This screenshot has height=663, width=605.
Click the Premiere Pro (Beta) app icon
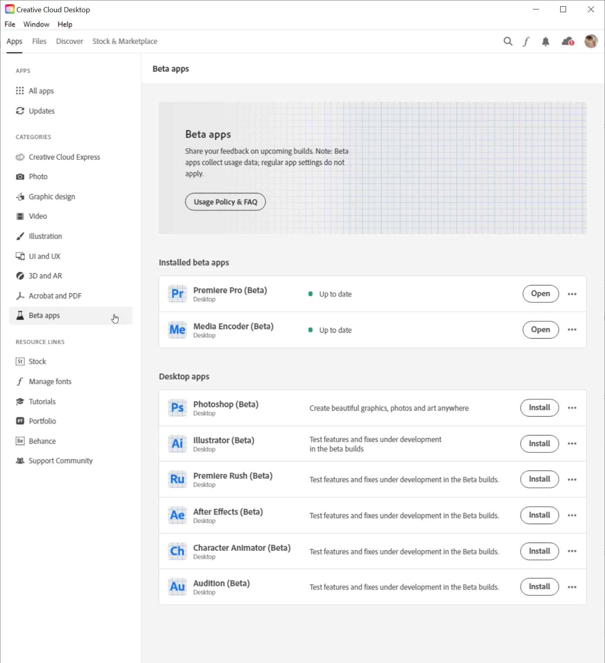[x=177, y=294]
